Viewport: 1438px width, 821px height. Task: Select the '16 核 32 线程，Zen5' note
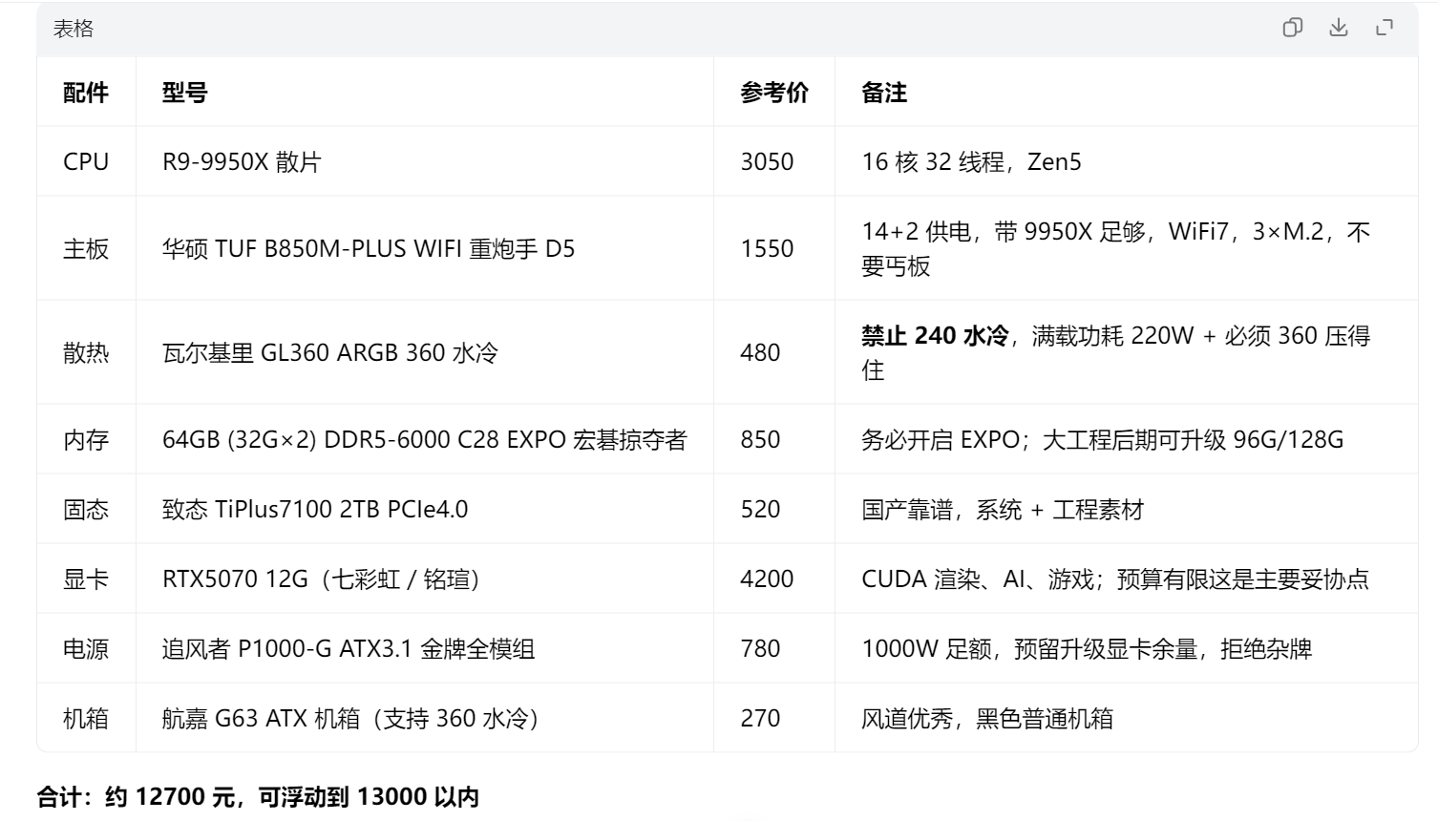[971, 161]
